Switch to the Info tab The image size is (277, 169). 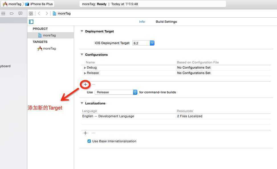[x=142, y=22]
